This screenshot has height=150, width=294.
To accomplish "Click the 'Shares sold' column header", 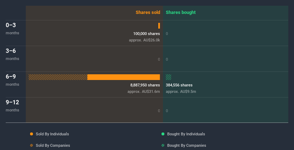I will click(148, 12).
